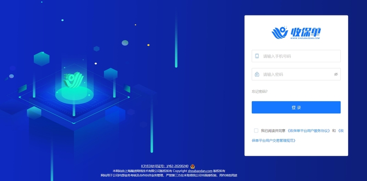The image size is (367, 181).
Task: Click the police badge icon in the footer
Action: [x=192, y=166]
